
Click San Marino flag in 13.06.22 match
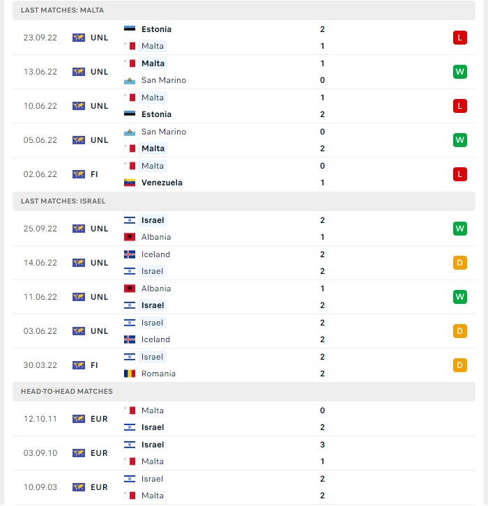[x=130, y=80]
